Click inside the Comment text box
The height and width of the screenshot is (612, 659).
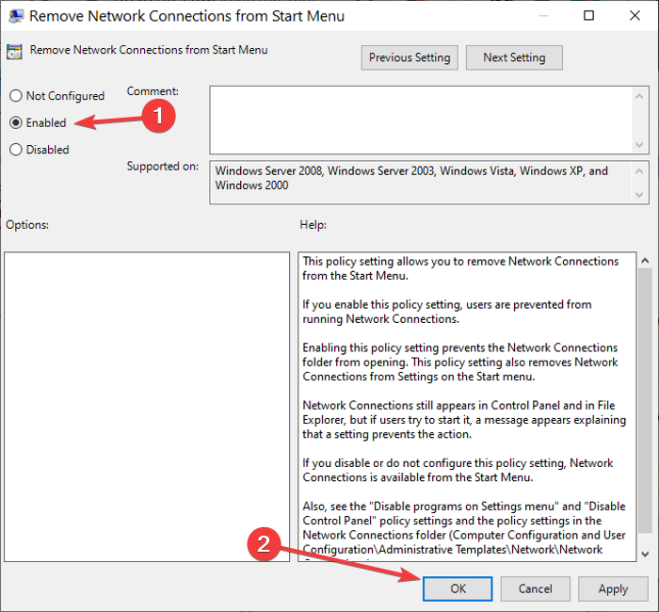(421, 121)
